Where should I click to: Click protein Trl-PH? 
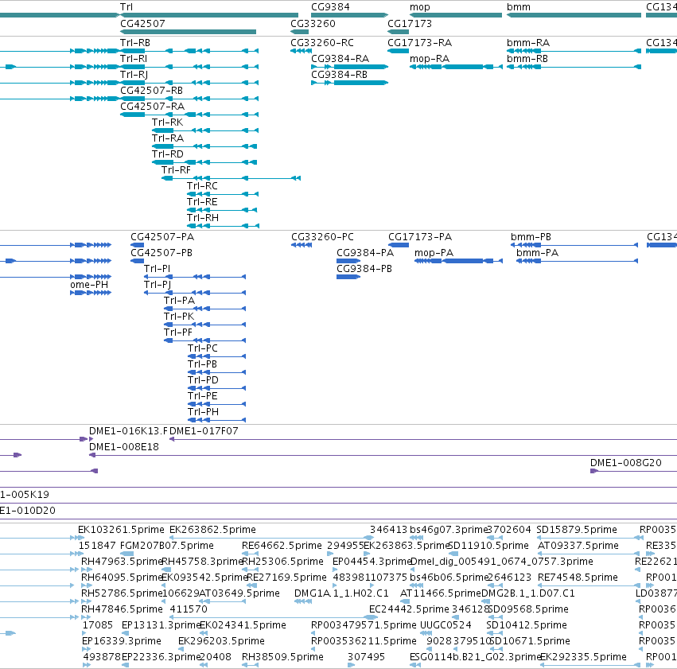click(x=203, y=412)
